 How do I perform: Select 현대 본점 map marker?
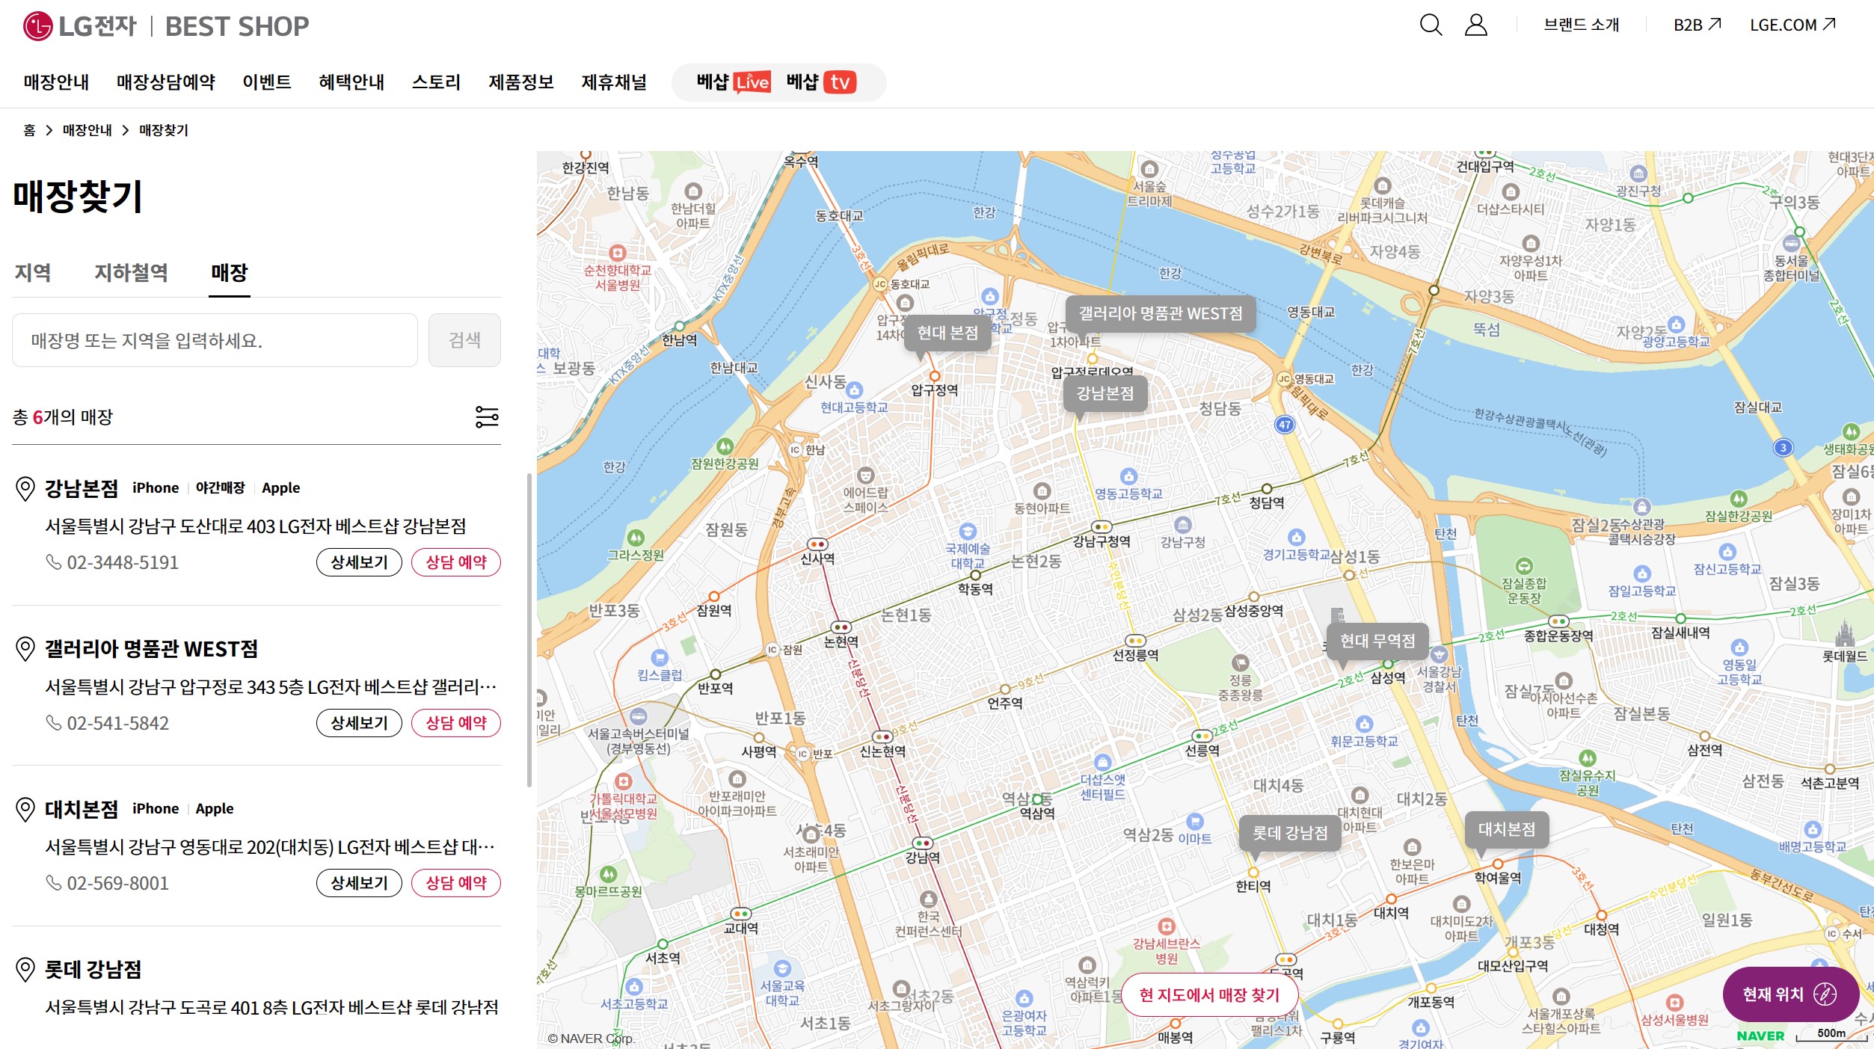947,333
